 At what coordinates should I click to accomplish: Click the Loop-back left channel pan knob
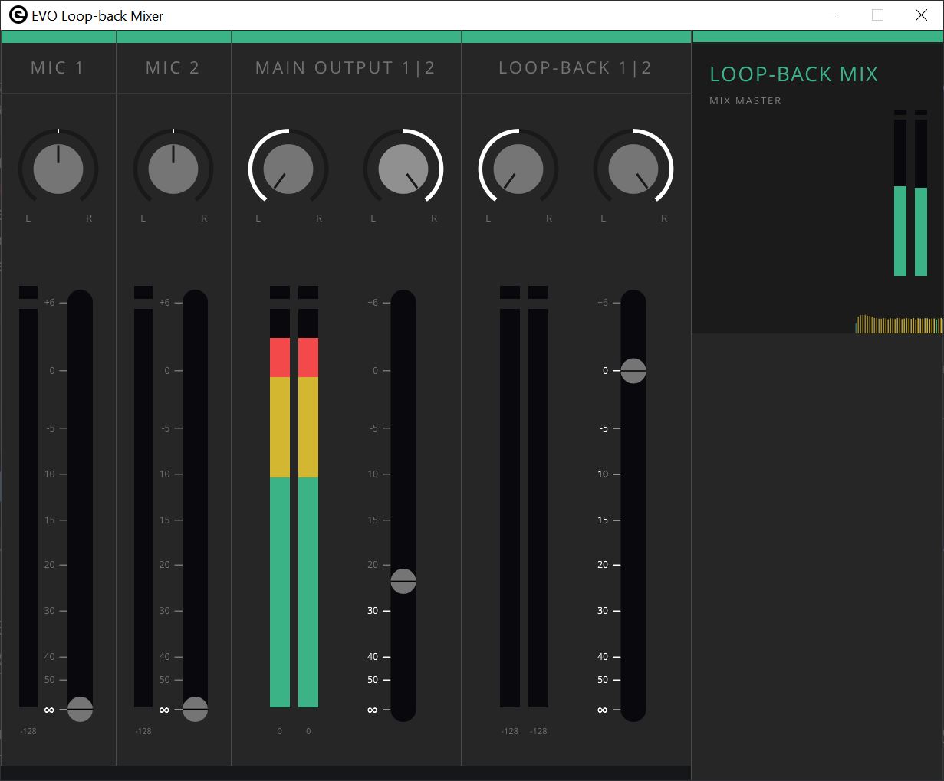518,169
